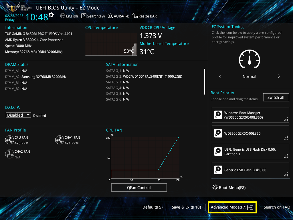This screenshot has width=293, height=220.
Task: Click the 31°C motherboard temperature value
Action: (147, 52)
